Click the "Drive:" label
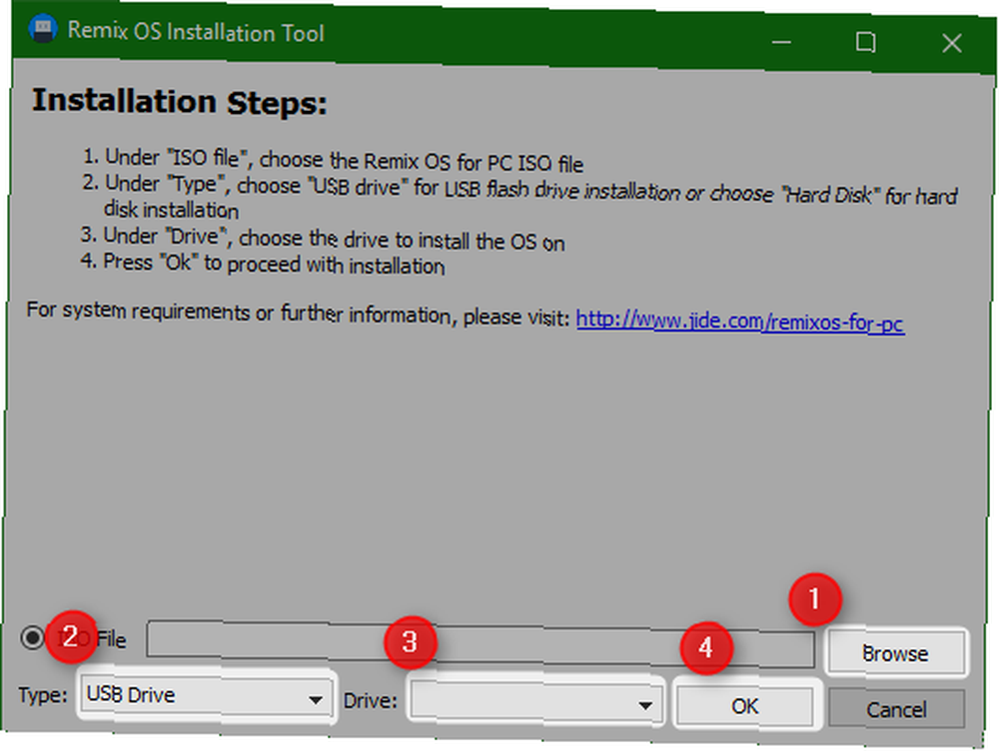Image resolution: width=999 pixels, height=751 pixels. (x=371, y=701)
